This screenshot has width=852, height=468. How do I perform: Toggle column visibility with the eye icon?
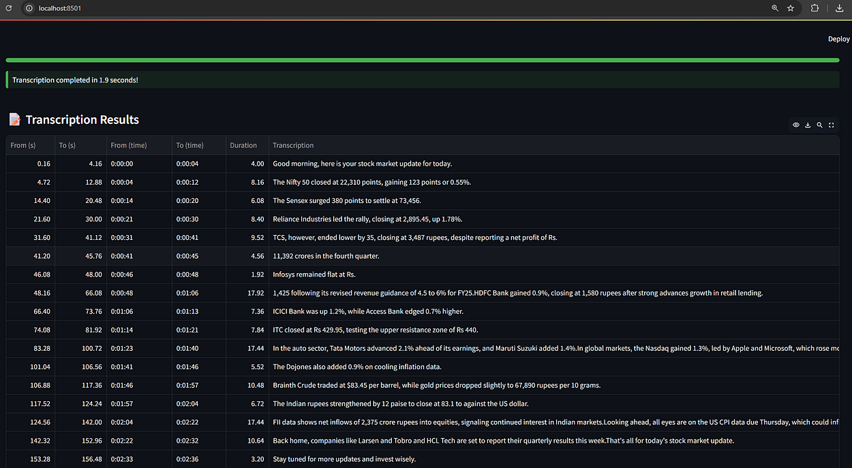point(795,125)
